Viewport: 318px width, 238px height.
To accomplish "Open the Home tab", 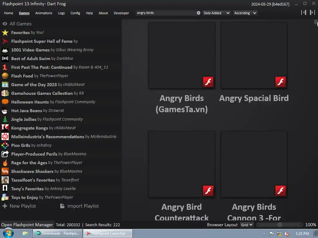I will (8, 13).
